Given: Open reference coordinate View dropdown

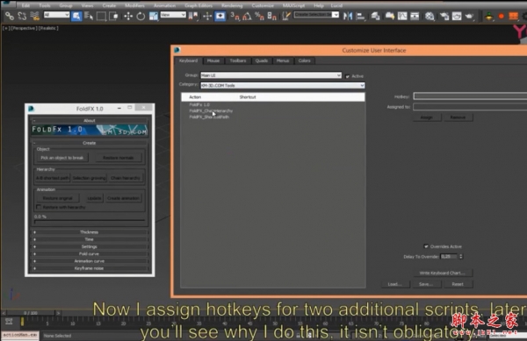Looking at the screenshot, I should click(x=173, y=15).
